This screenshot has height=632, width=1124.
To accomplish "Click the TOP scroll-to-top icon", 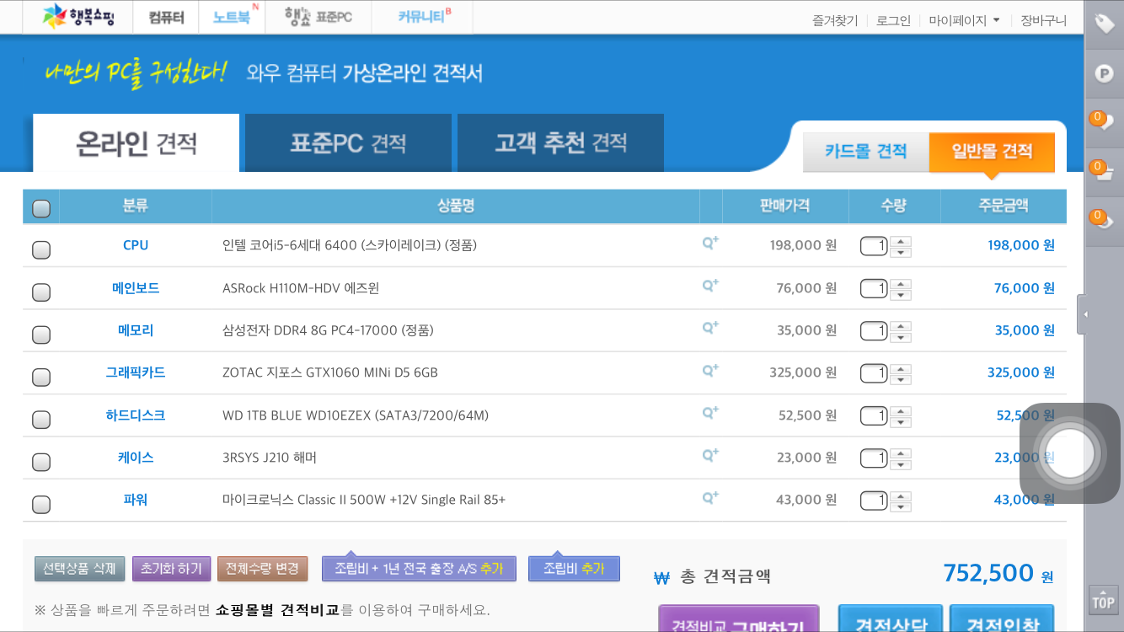I will tap(1103, 600).
